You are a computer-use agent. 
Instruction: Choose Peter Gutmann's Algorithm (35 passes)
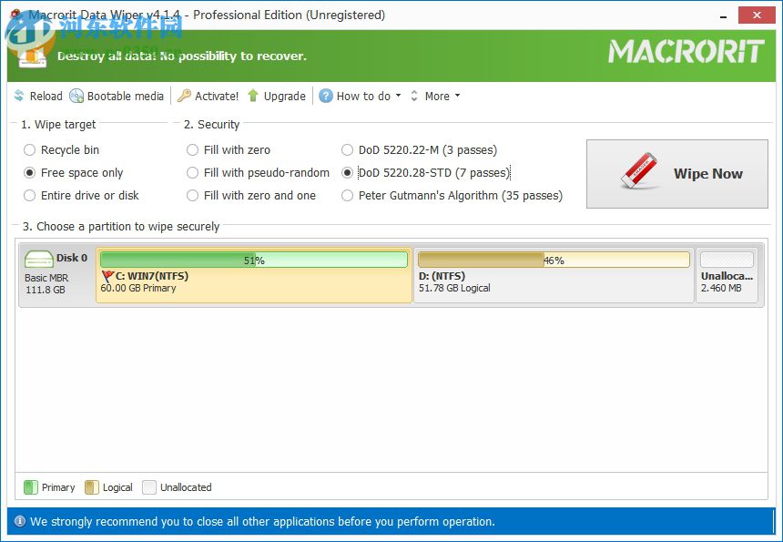click(347, 195)
